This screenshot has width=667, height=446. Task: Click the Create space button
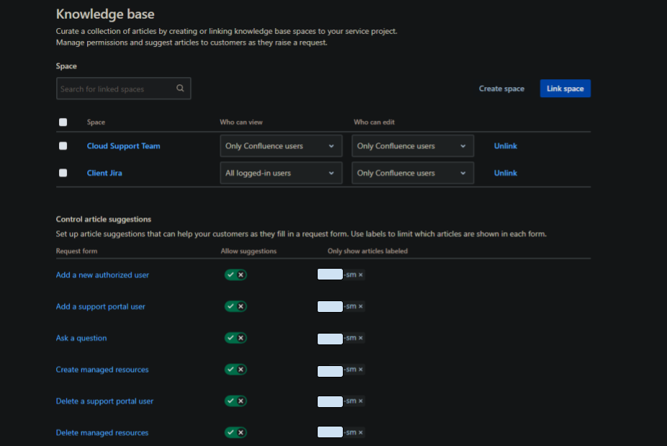(501, 89)
